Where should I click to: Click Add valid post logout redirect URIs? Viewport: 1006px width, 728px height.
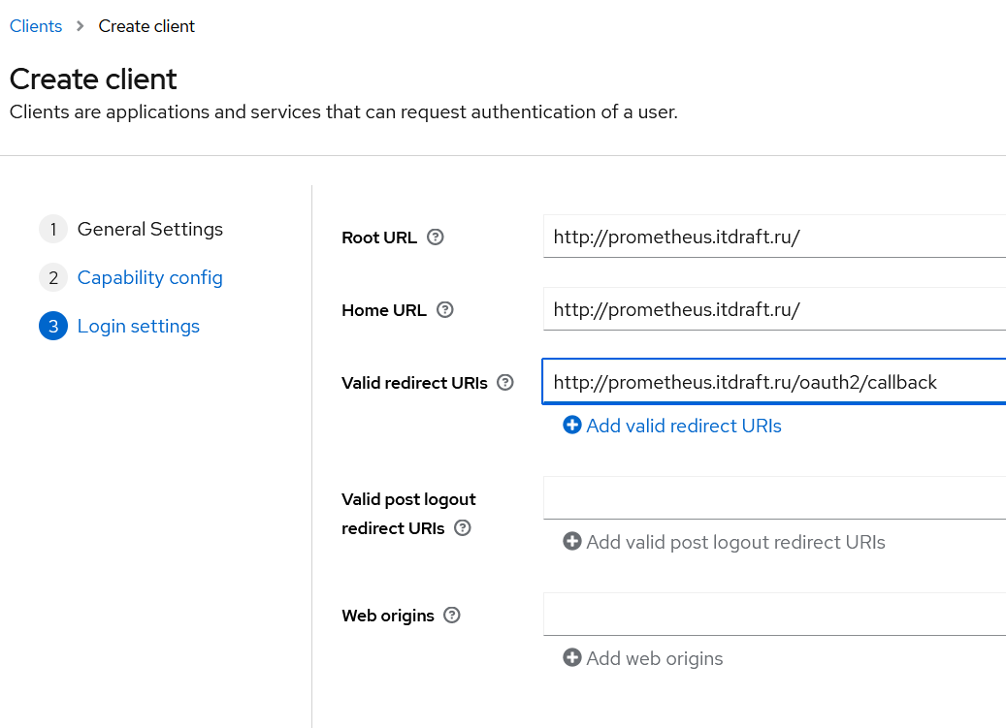pyautogui.click(x=735, y=542)
